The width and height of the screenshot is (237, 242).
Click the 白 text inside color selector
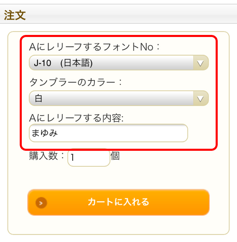point(39,99)
